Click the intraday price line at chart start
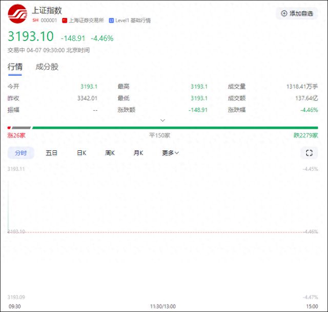328x312 pixels. (8, 206)
